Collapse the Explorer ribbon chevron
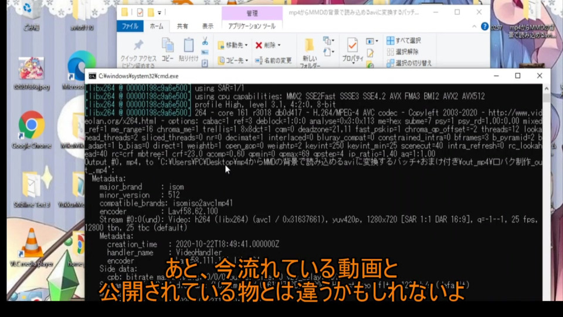Screen dimensions: 563x317 (x=474, y=26)
